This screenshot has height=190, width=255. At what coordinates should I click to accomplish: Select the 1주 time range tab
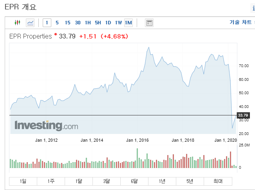pyautogui.click(x=51, y=181)
